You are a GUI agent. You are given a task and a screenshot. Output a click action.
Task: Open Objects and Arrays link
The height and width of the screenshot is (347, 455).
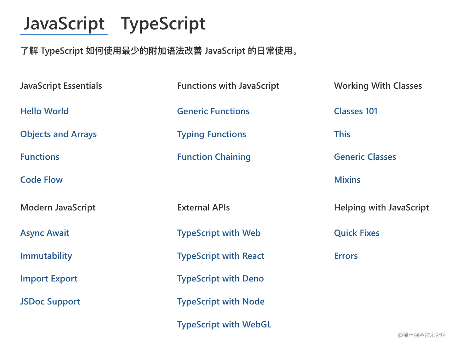click(x=58, y=134)
